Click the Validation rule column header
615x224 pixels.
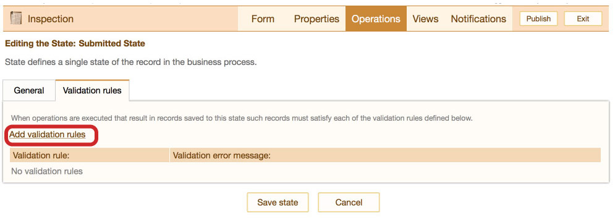coord(90,155)
